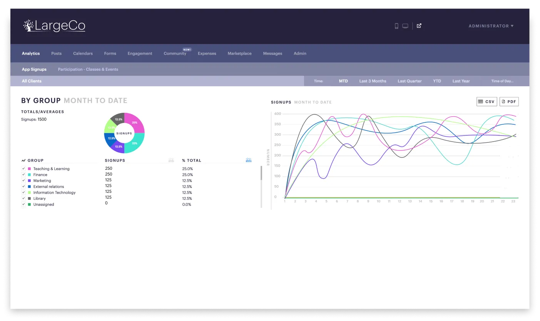Select the Last 3 Months range
This screenshot has width=540, height=321.
pos(373,81)
